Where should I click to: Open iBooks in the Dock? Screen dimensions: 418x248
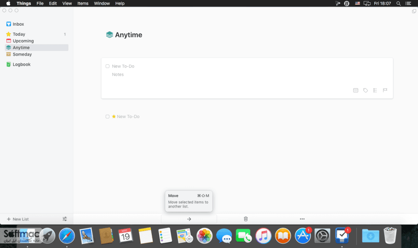click(x=283, y=236)
